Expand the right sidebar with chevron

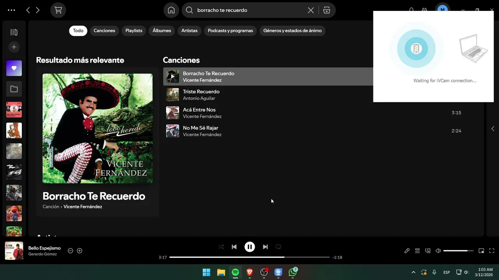[493, 129]
